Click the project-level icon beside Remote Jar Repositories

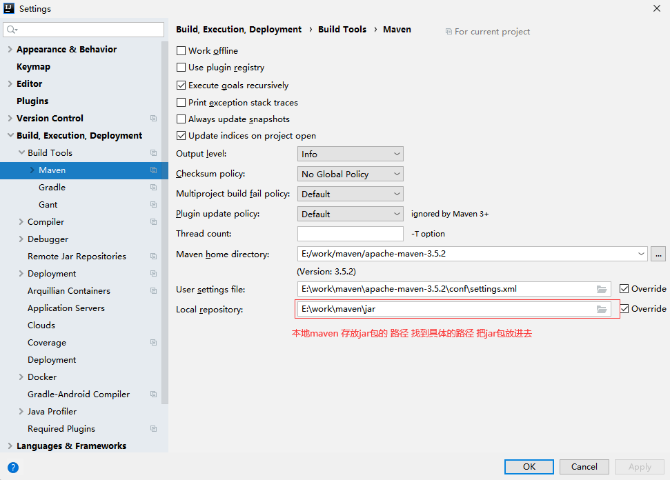[x=153, y=257]
